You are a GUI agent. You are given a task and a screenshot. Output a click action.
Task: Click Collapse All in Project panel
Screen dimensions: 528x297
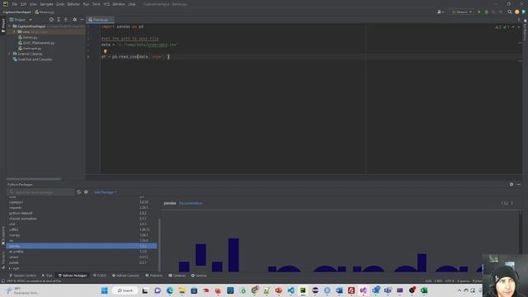tap(66, 20)
